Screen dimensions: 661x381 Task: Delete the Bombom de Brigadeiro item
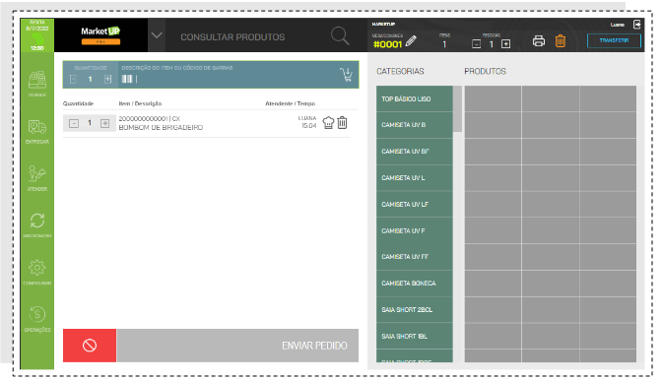tap(342, 123)
